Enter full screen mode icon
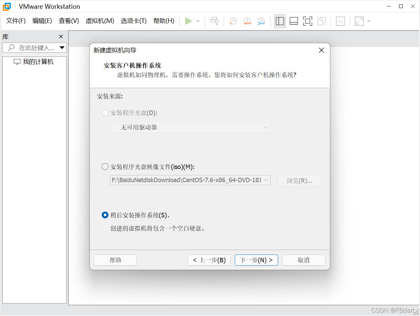Viewport: 420px width, 316px height. point(307,21)
